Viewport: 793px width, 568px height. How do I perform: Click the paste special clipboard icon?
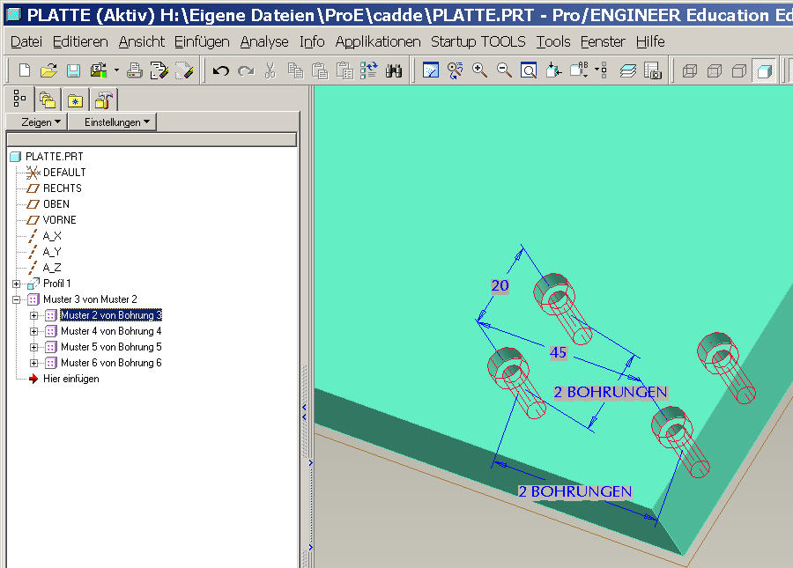pyautogui.click(x=345, y=70)
